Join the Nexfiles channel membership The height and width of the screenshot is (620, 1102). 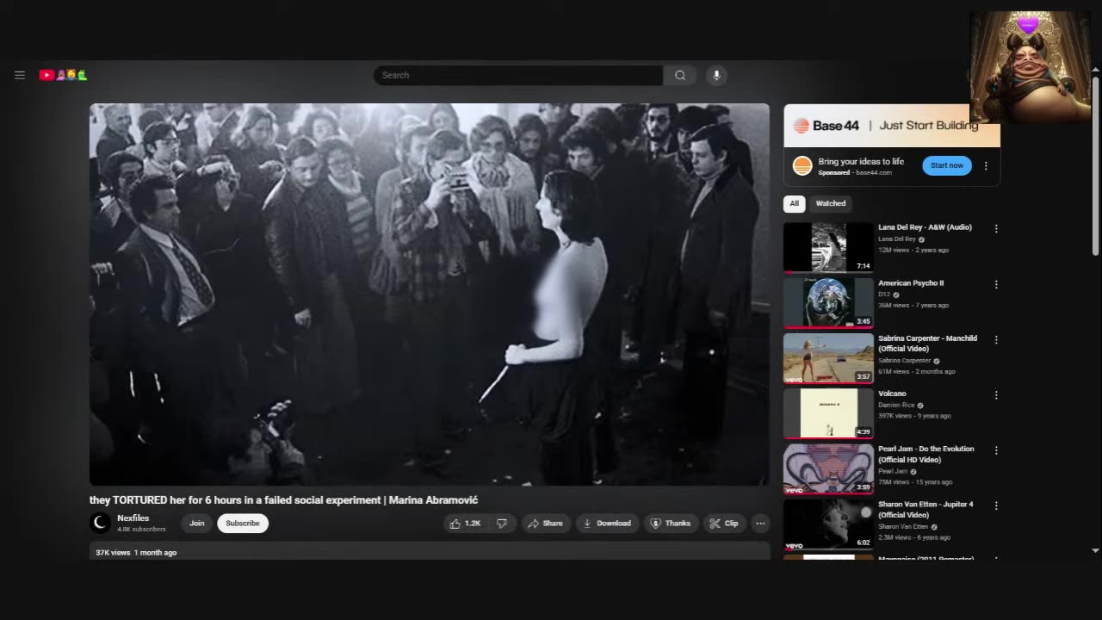[197, 524]
